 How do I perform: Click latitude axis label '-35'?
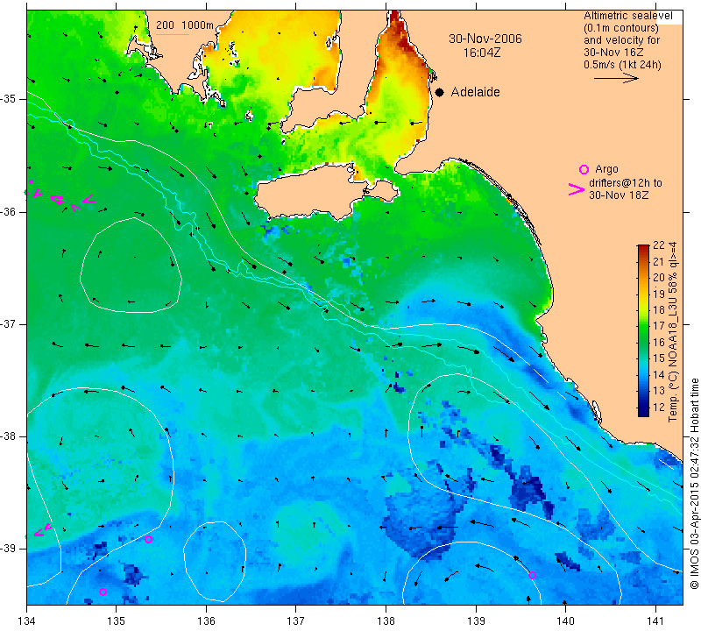[x=8, y=99]
